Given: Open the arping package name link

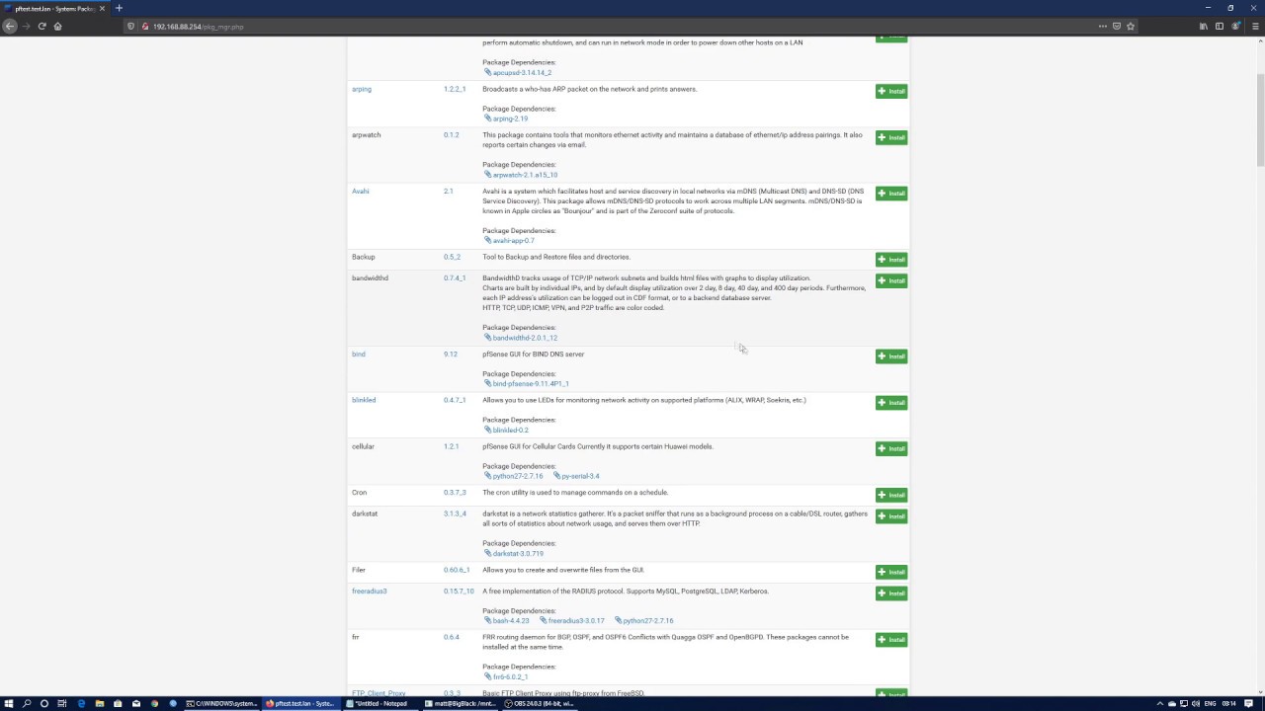Looking at the screenshot, I should (x=362, y=89).
